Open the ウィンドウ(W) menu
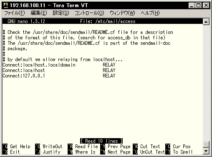The height and width of the screenshot is (157, 212). (122, 13)
